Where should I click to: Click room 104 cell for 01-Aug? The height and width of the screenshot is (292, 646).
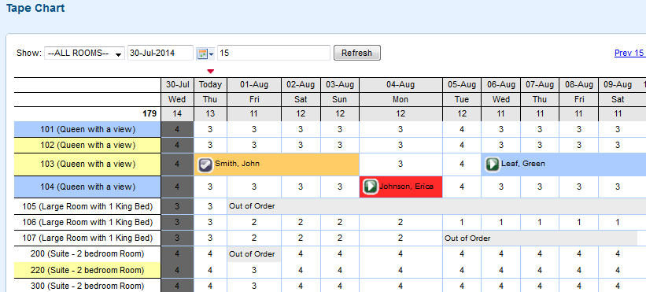(254, 187)
